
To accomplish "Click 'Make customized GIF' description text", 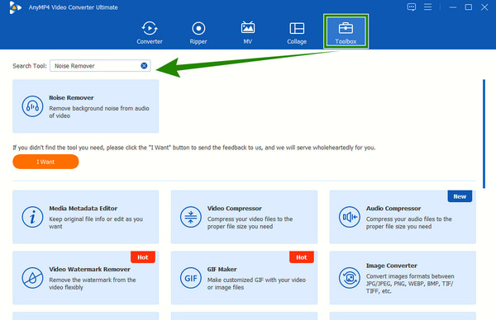I will coord(256,284).
